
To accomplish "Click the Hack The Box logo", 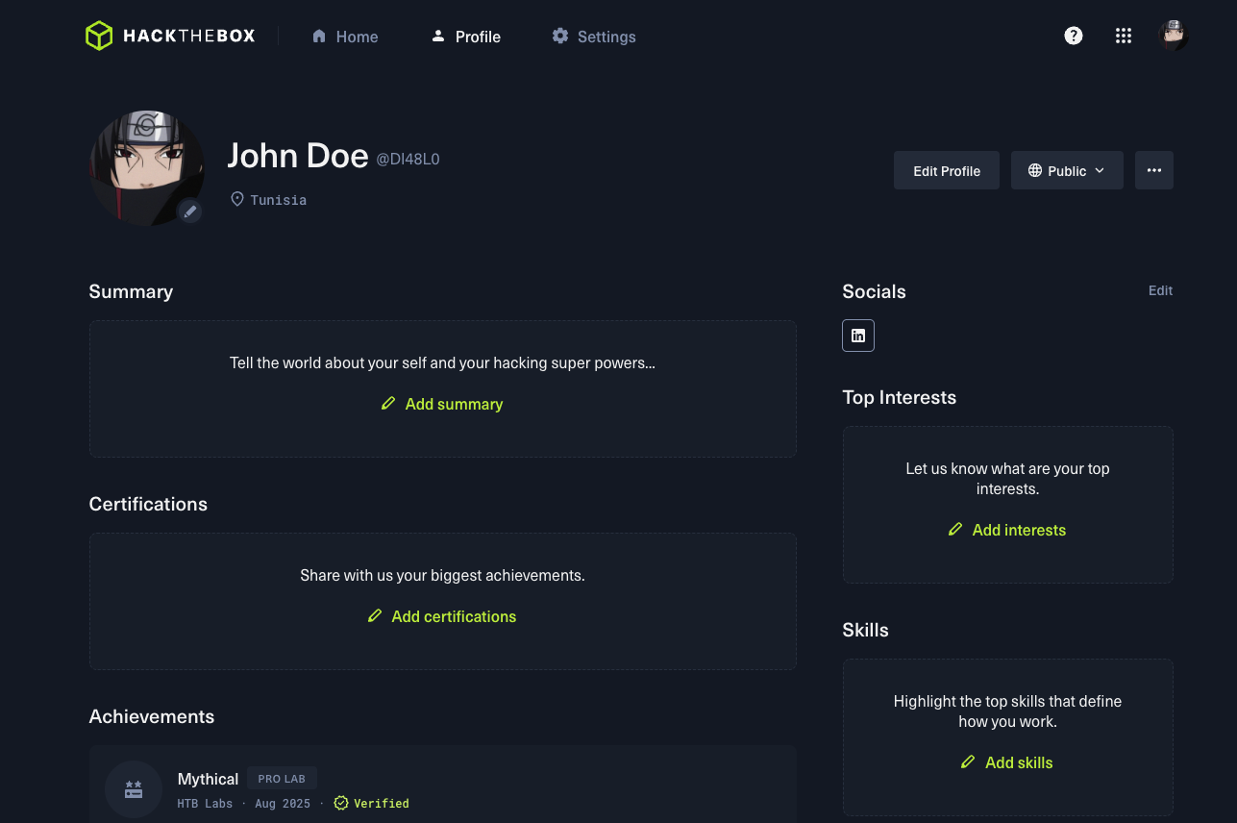I will pos(169,36).
